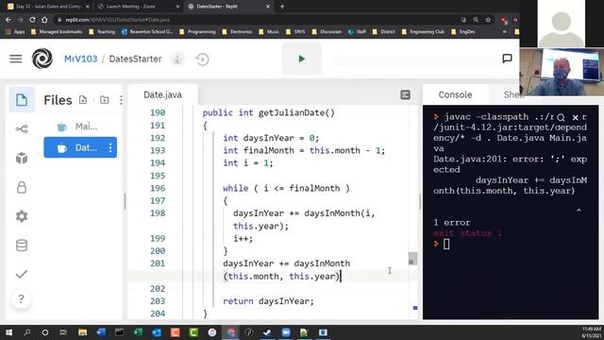
Task: Open the Packages cube icon
Action: (x=22, y=158)
